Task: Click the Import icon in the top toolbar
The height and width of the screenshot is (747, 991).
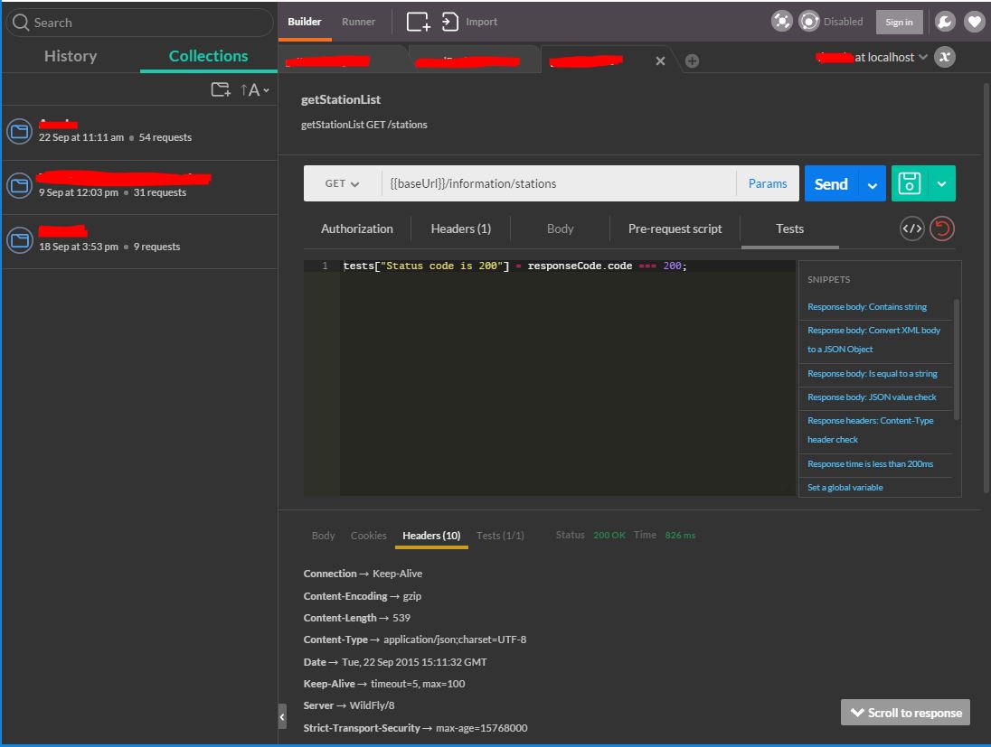Action: click(x=449, y=21)
